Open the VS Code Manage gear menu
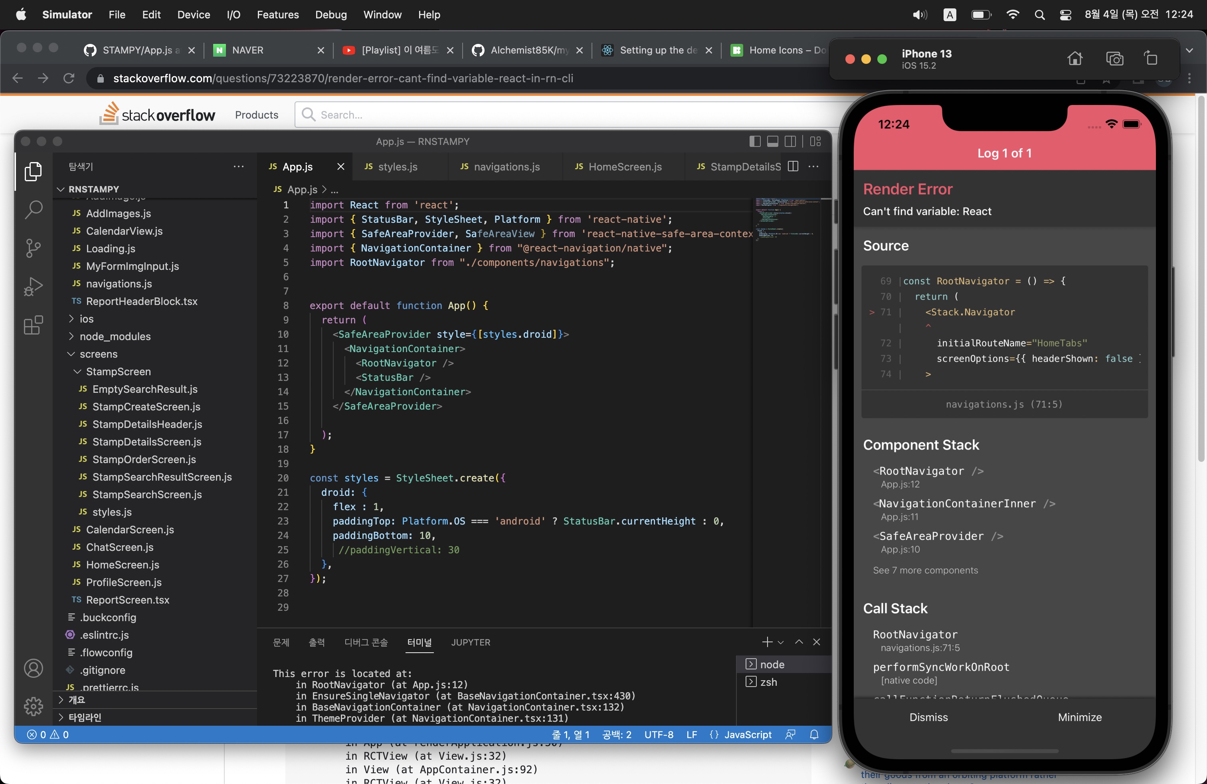This screenshot has height=784, width=1207. pyautogui.click(x=34, y=706)
